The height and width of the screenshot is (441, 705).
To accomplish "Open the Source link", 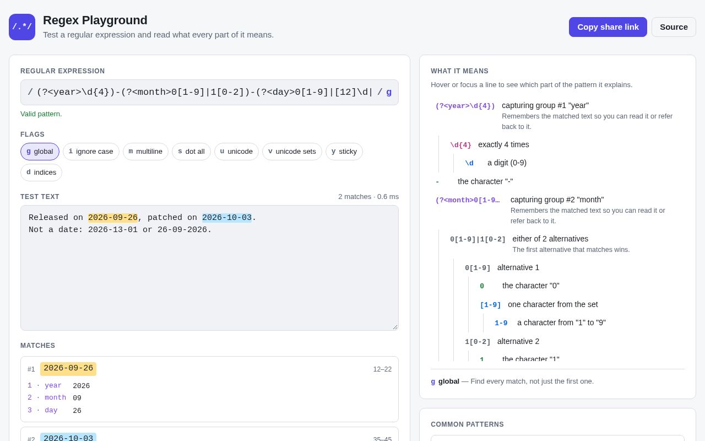I will [674, 27].
